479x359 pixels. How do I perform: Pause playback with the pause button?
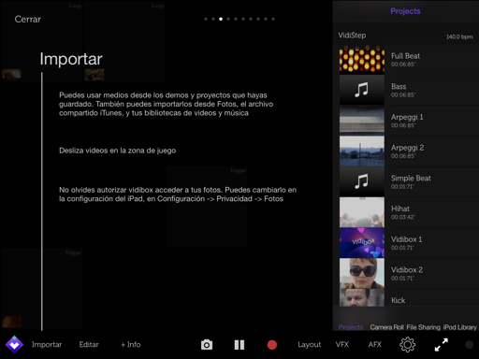click(239, 345)
